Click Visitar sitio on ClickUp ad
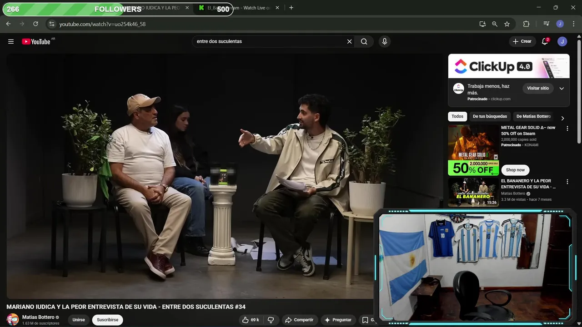The width and height of the screenshot is (582, 327). pyautogui.click(x=538, y=88)
